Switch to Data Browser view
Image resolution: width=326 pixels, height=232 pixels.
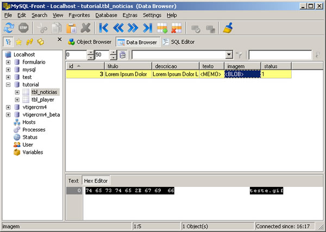138,42
